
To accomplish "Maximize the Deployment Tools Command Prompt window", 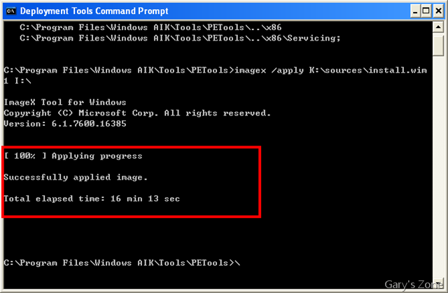I will point(426,11).
